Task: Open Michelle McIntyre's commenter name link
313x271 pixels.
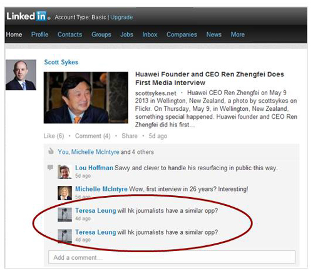Action: (x=101, y=189)
